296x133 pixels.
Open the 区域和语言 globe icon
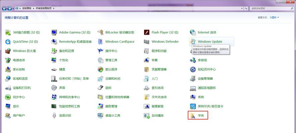point(8,78)
